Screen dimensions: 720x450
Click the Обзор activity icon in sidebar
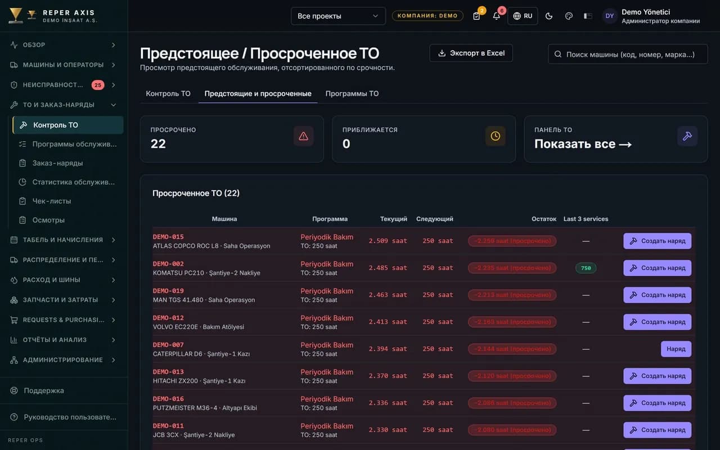14,45
